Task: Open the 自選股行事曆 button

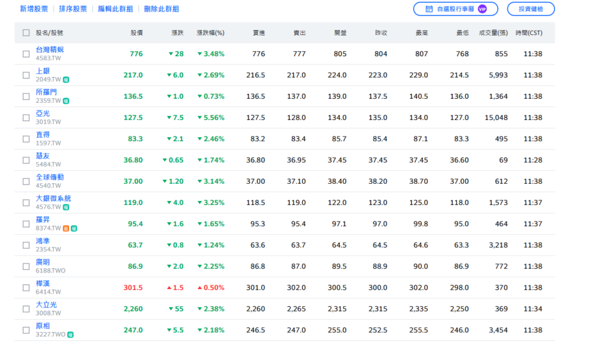Action: [x=456, y=9]
